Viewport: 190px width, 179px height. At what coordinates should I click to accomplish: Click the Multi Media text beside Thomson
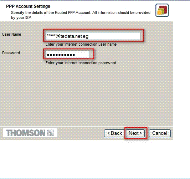[x=50, y=133]
